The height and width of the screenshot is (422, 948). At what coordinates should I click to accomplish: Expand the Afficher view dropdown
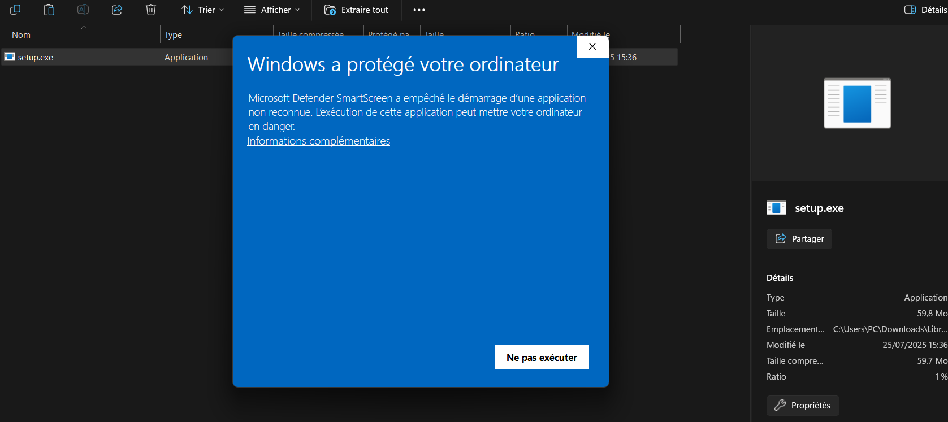coord(272,10)
